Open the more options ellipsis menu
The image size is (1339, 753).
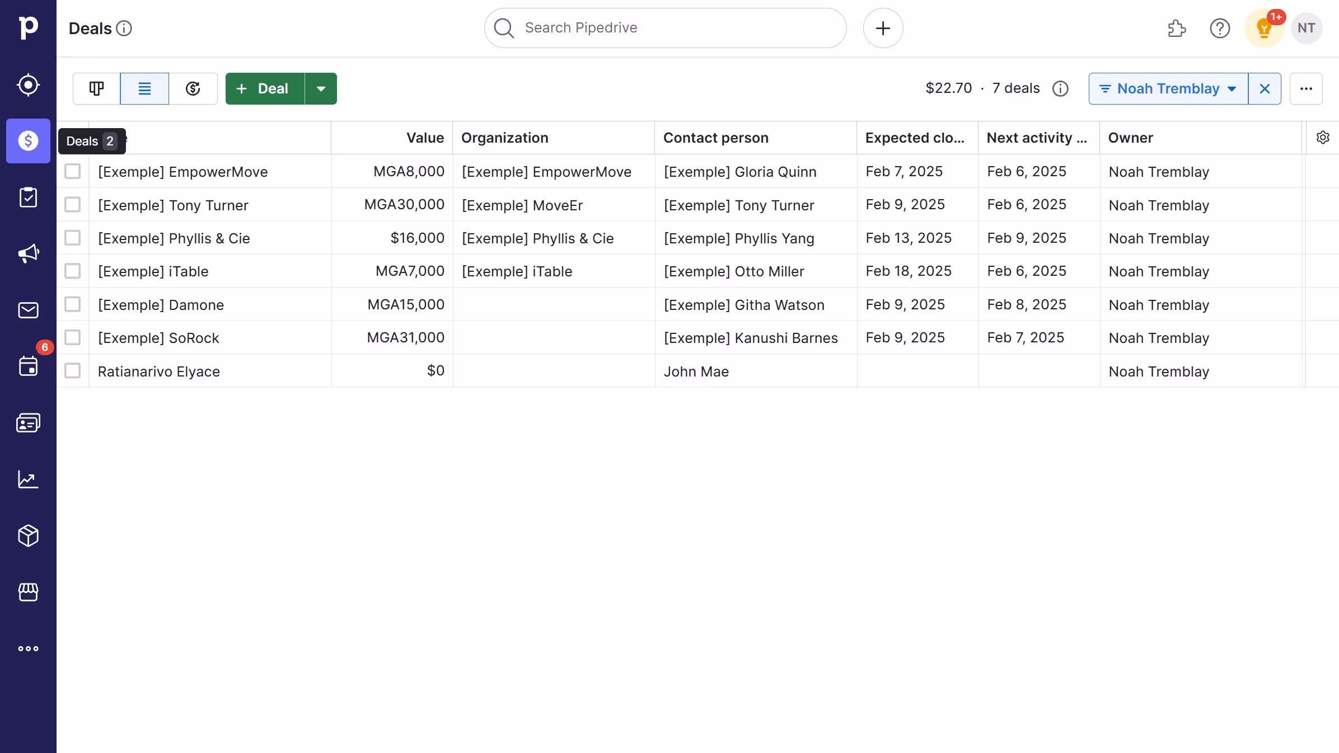pos(1306,88)
